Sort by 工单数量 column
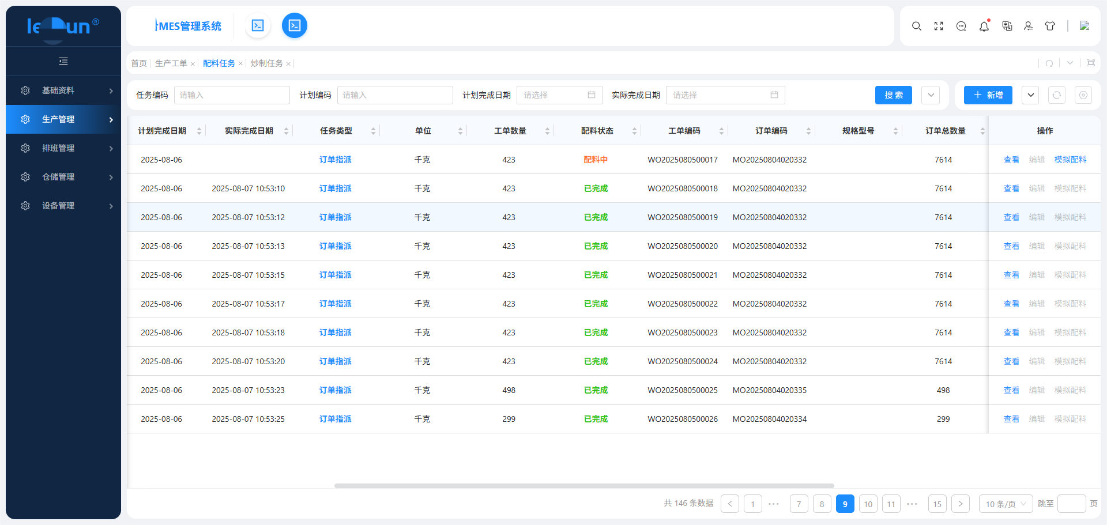The width and height of the screenshot is (1107, 525). point(547,131)
